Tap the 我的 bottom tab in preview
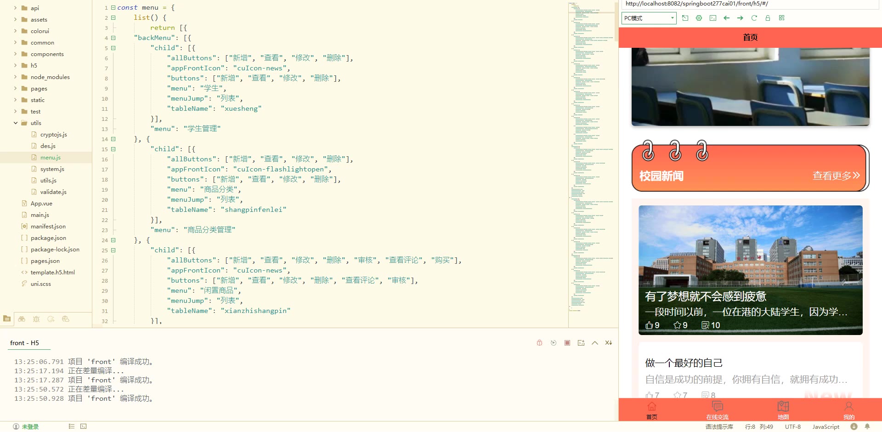This screenshot has height=432, width=882. pos(848,410)
